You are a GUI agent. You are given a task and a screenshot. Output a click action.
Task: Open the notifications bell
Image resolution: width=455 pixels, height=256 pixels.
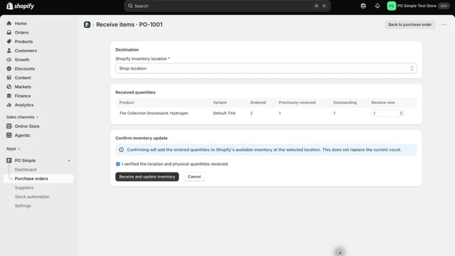point(377,6)
